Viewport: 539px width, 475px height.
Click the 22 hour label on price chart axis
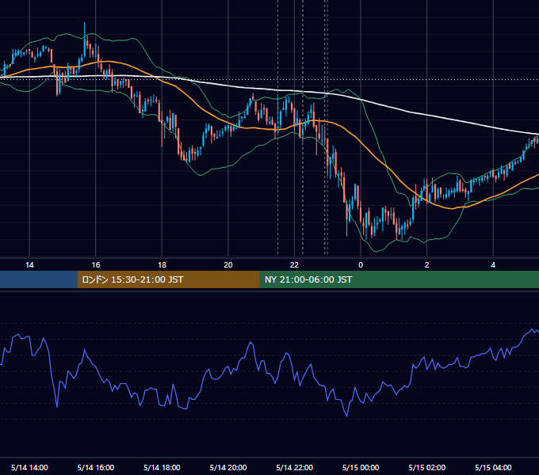click(x=295, y=265)
